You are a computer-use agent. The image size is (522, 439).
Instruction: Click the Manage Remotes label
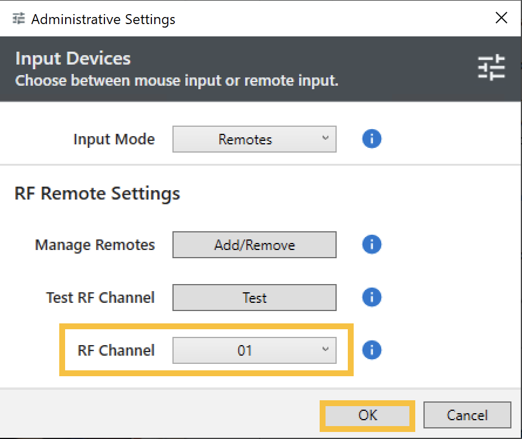pyautogui.click(x=95, y=245)
